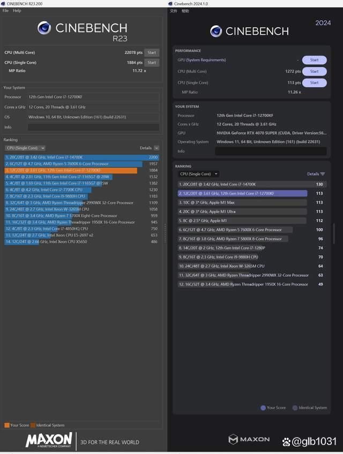343x454 pixels.
Task: Start GPU System Requirements test in 2024
Action: coord(314,60)
